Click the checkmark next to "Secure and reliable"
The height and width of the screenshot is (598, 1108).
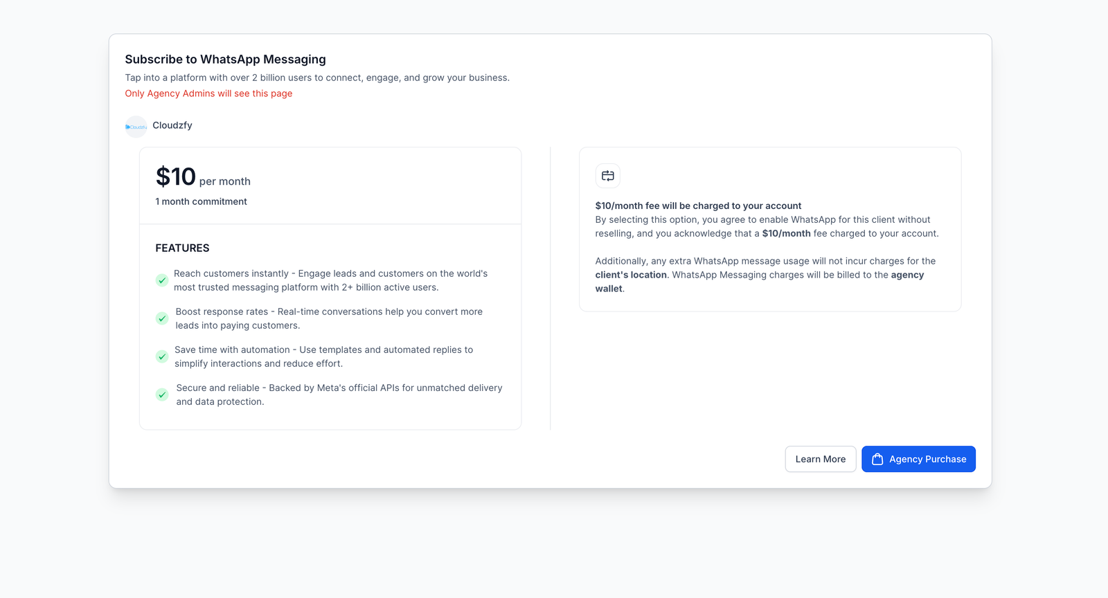coord(161,395)
